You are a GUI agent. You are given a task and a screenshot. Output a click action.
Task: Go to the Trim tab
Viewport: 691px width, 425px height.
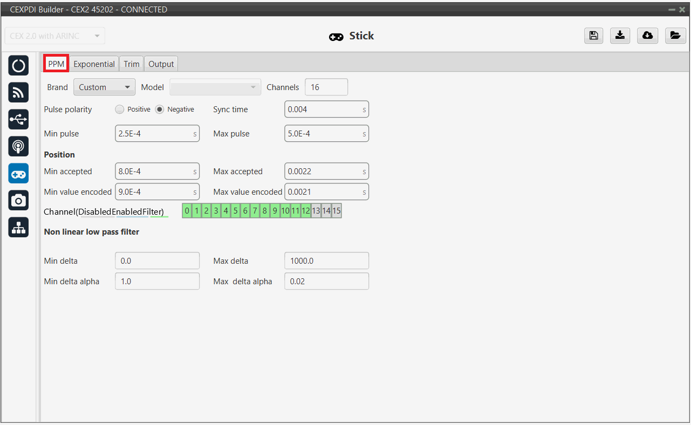click(x=131, y=64)
